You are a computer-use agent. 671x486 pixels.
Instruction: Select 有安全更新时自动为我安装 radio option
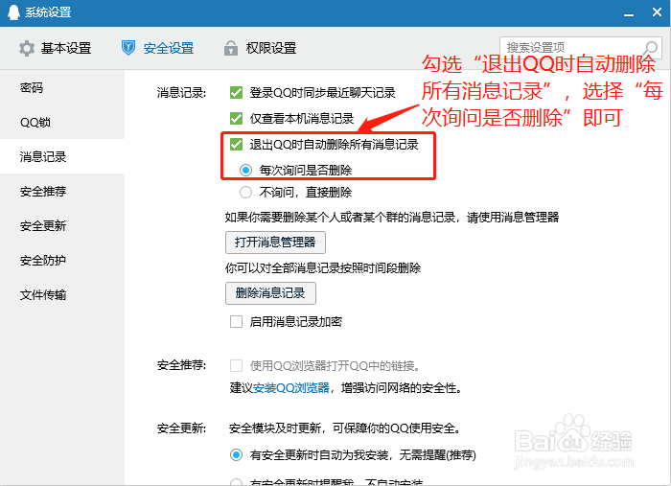[x=236, y=454]
